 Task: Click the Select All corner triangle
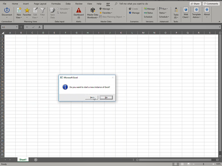[x=2, y=33]
